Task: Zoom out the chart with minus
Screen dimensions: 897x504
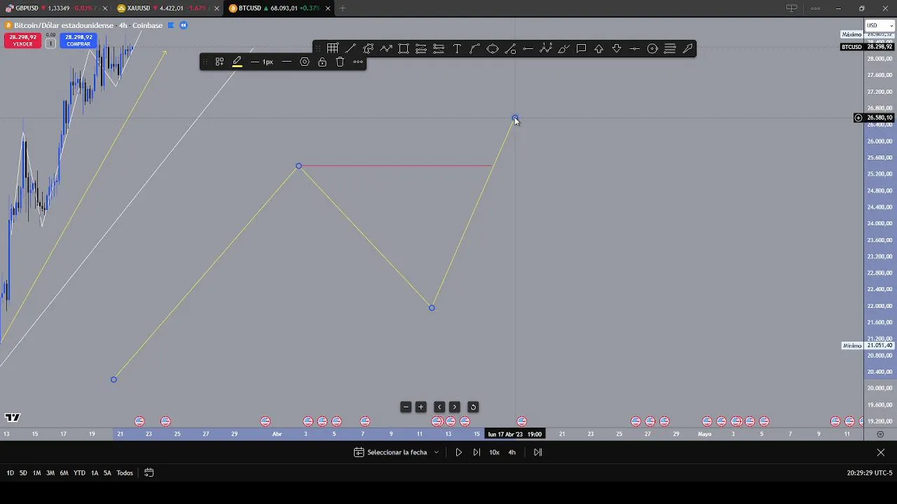Action: [406, 407]
